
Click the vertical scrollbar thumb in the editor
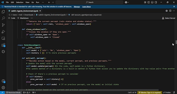coord(176,42)
